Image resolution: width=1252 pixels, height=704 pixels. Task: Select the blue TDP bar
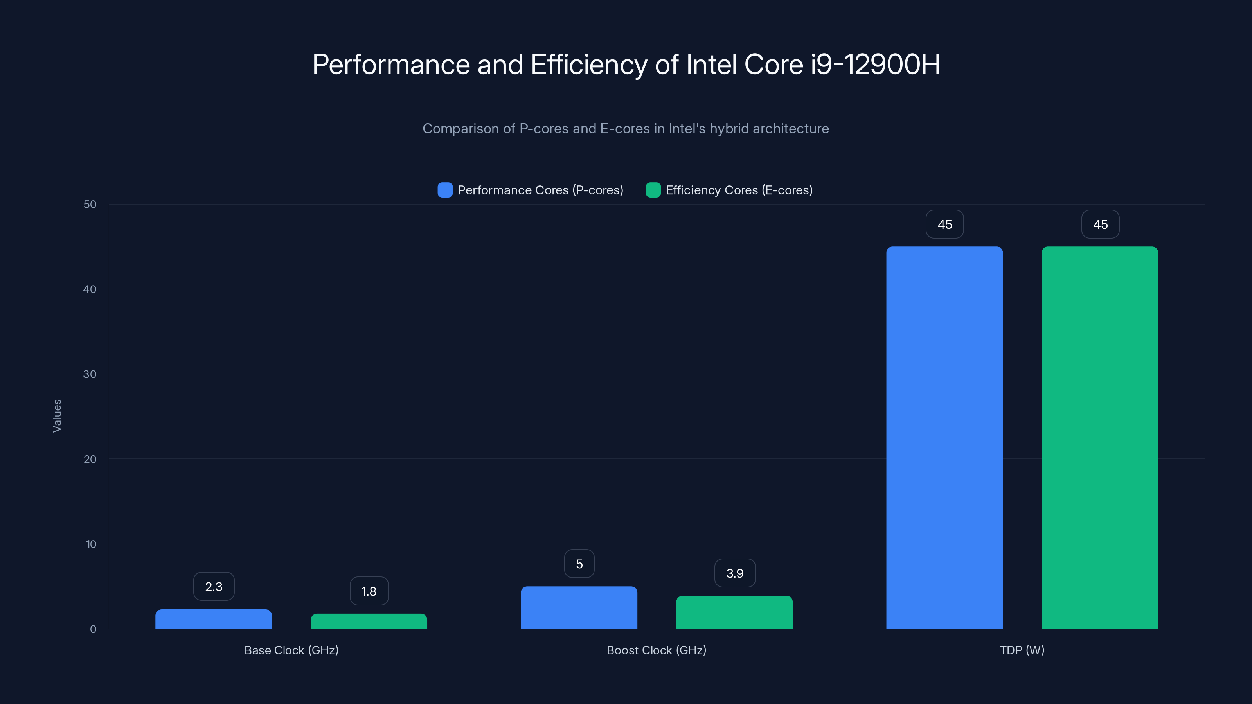coord(944,437)
